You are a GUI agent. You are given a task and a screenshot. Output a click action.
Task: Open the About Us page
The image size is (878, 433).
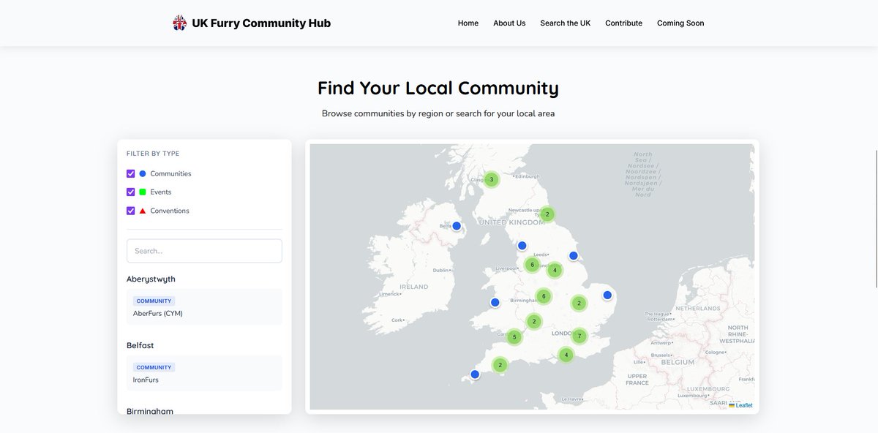coord(509,23)
